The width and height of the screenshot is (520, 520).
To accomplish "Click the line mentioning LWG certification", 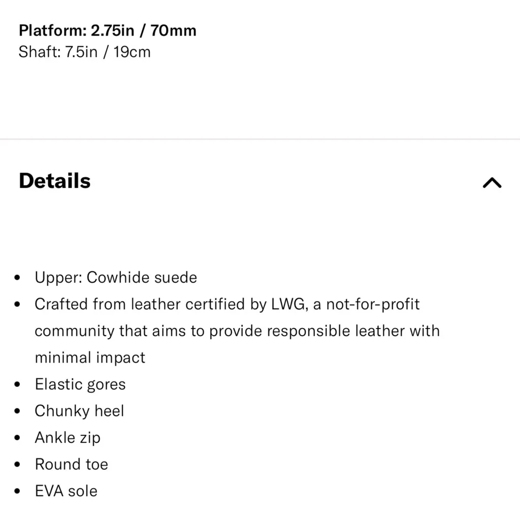I will pos(227,304).
